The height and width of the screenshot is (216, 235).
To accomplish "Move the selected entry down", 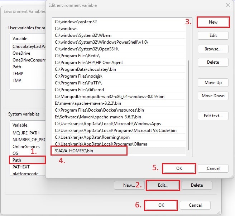I will click(x=213, y=96).
